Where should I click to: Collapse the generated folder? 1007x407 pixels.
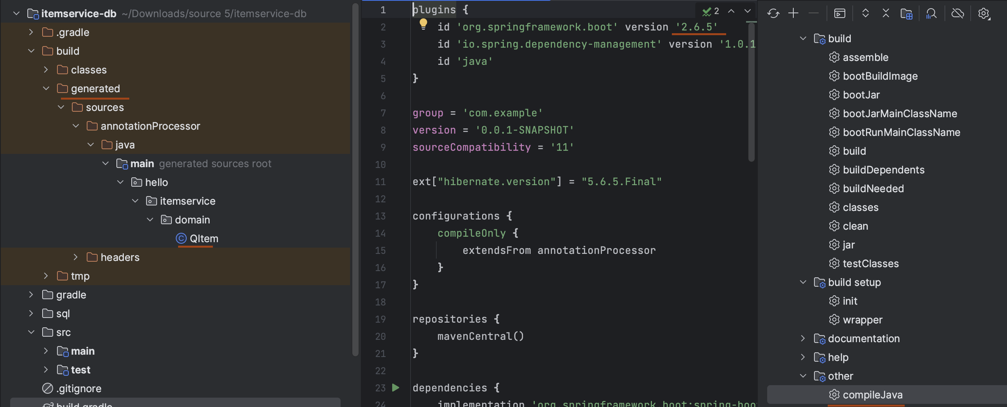click(x=46, y=89)
